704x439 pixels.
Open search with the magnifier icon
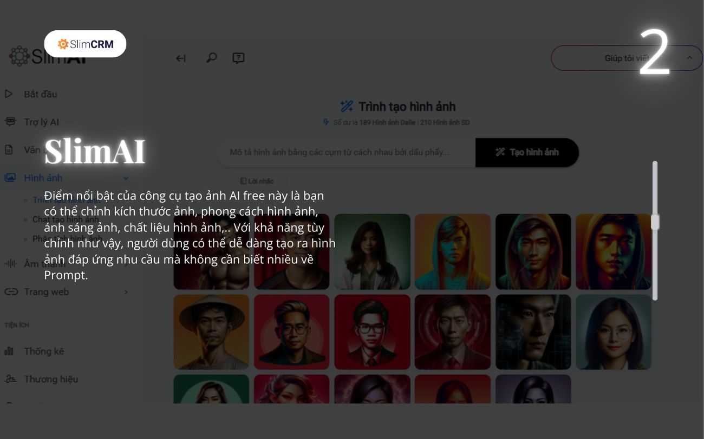pos(212,57)
